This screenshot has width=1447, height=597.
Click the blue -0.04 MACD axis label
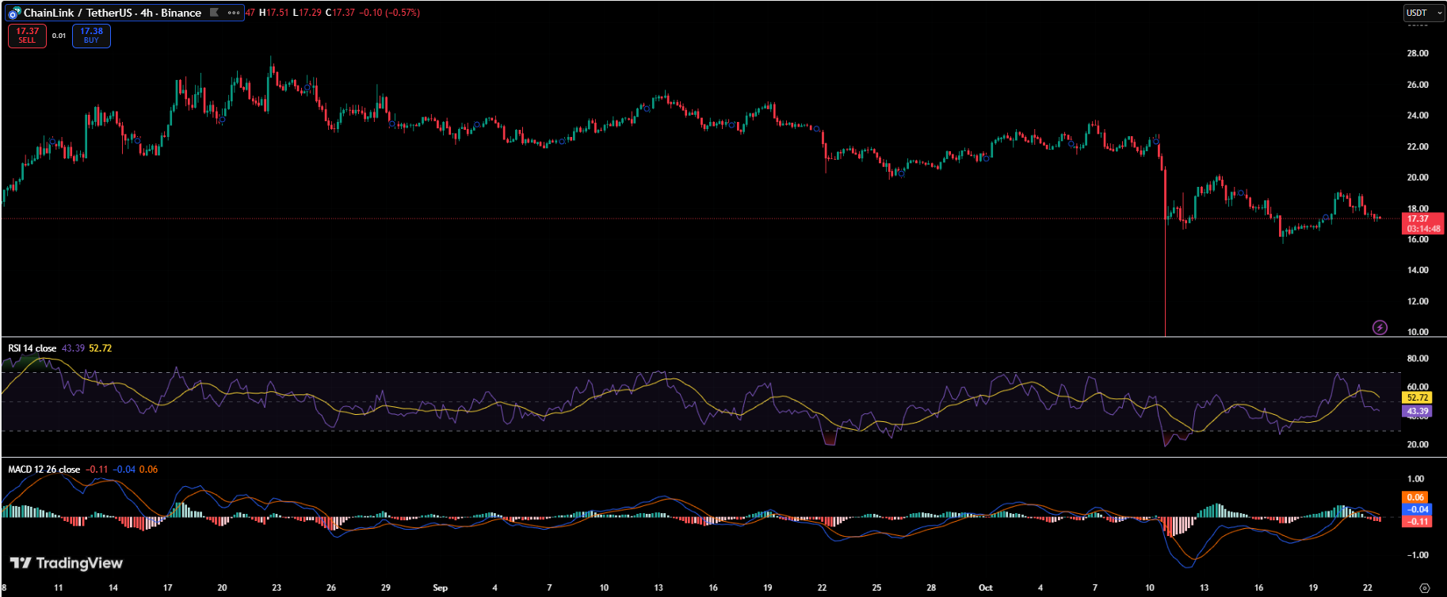coord(1416,509)
